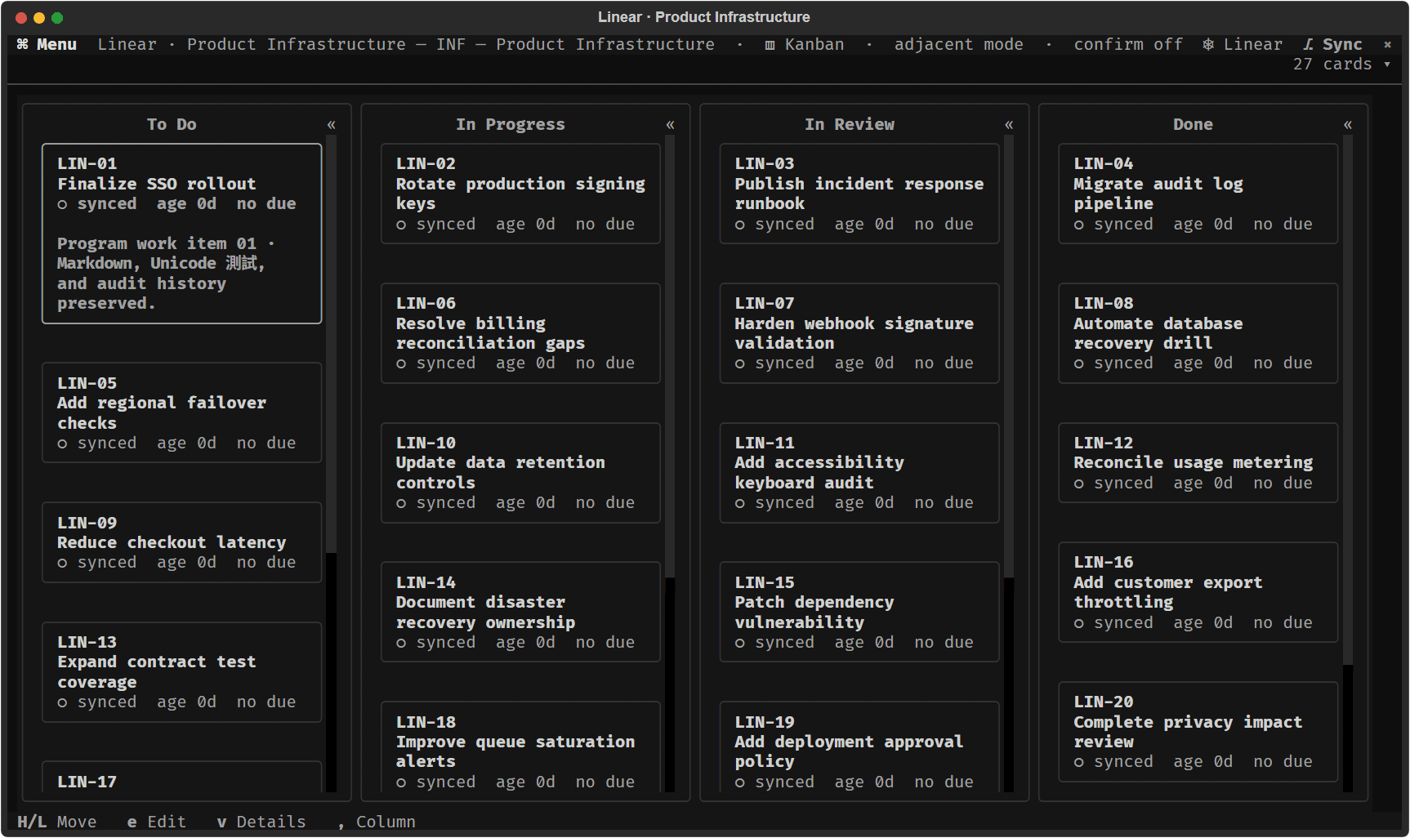Click the Sync button
Viewport: 1410px width, 838px height.
1333,44
